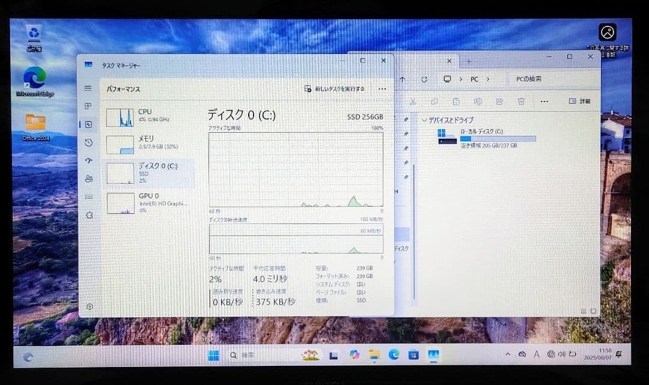Click the 詳細 details view button
649x385 pixels.
[580, 102]
